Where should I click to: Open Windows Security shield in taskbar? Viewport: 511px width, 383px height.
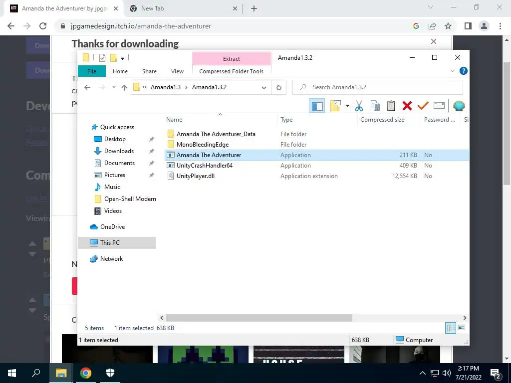(110, 373)
